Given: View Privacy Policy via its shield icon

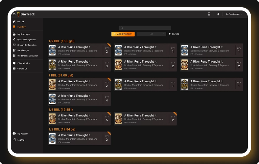Looking at the screenshot, I should pyautogui.click(x=14, y=63).
